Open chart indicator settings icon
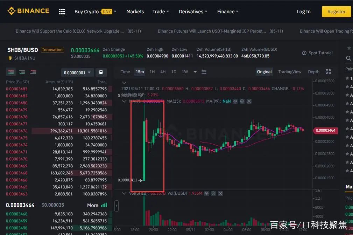The height and width of the screenshot is (235, 353). (x=204, y=72)
